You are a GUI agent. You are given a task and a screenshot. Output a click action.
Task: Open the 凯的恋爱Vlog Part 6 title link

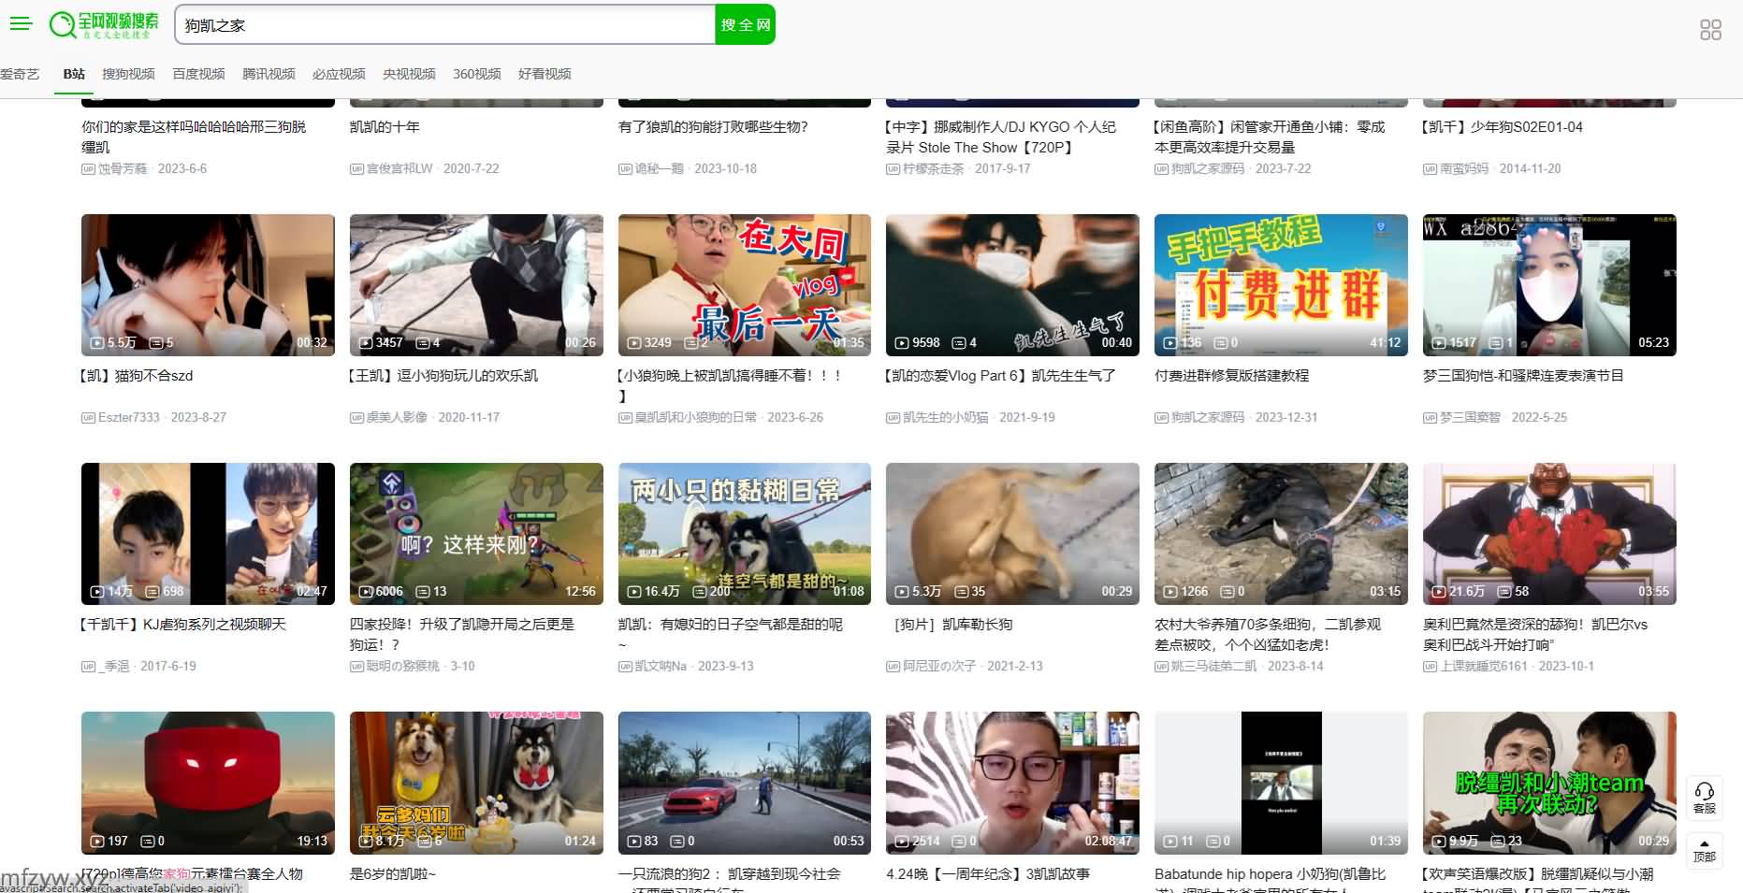coord(1000,376)
